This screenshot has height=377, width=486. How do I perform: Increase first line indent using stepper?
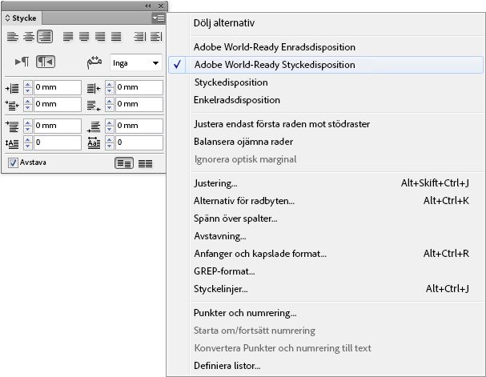[27, 101]
